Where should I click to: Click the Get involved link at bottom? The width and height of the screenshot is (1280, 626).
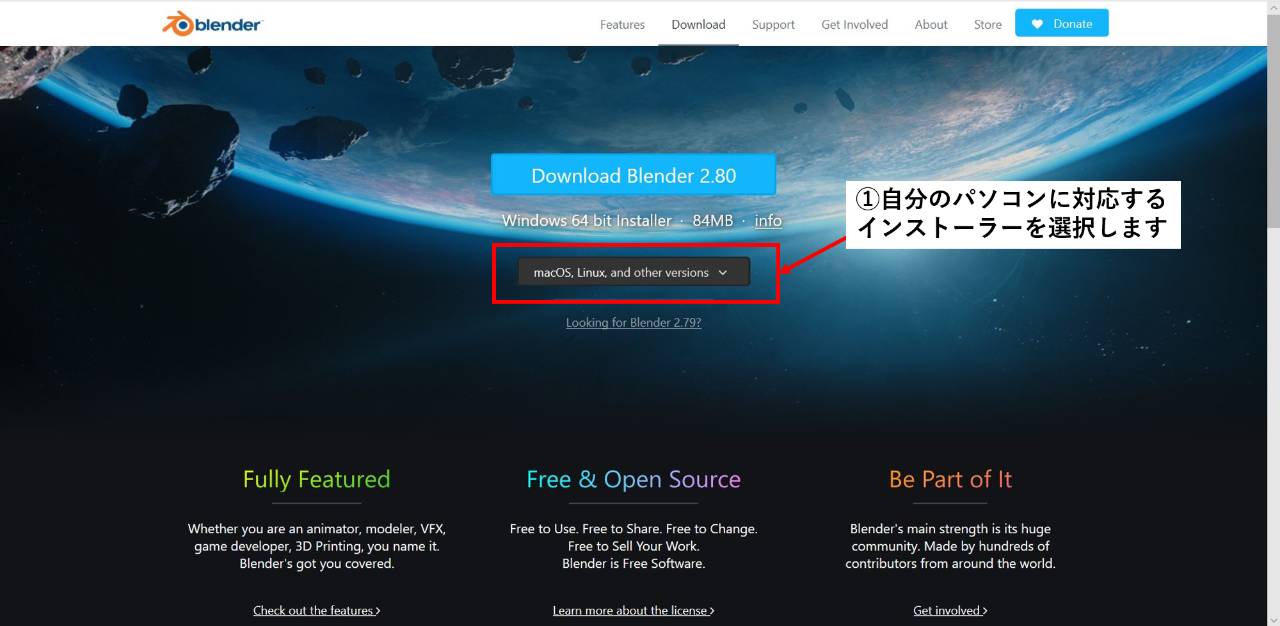(x=950, y=610)
